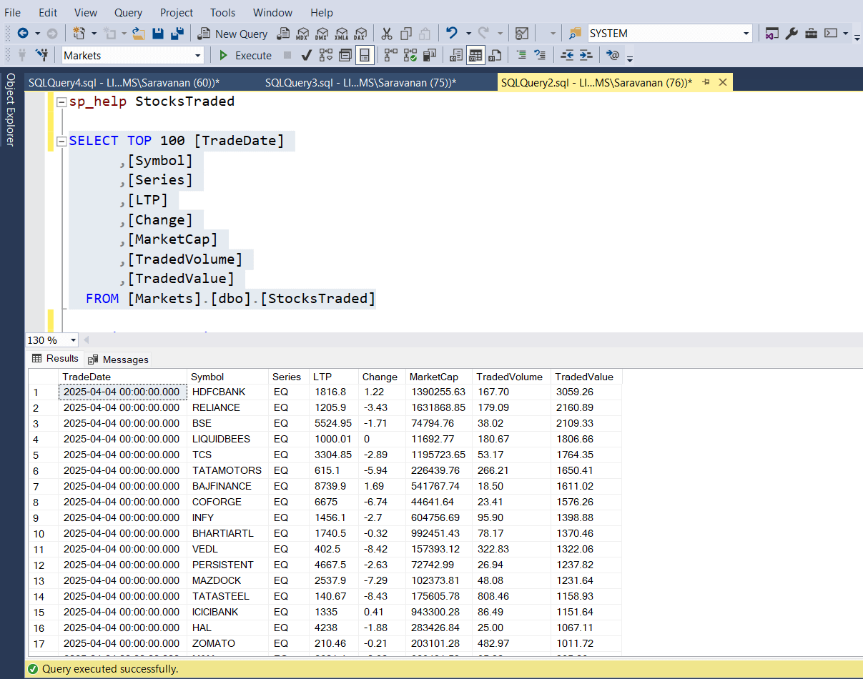The width and height of the screenshot is (863, 679).
Task: Click the Cut scissors icon
Action: [x=387, y=34]
